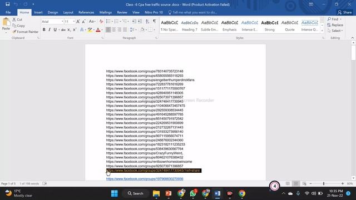Viewport: 356px width, 200px height.
Task: Click the taskbar Search box
Action: point(136,193)
